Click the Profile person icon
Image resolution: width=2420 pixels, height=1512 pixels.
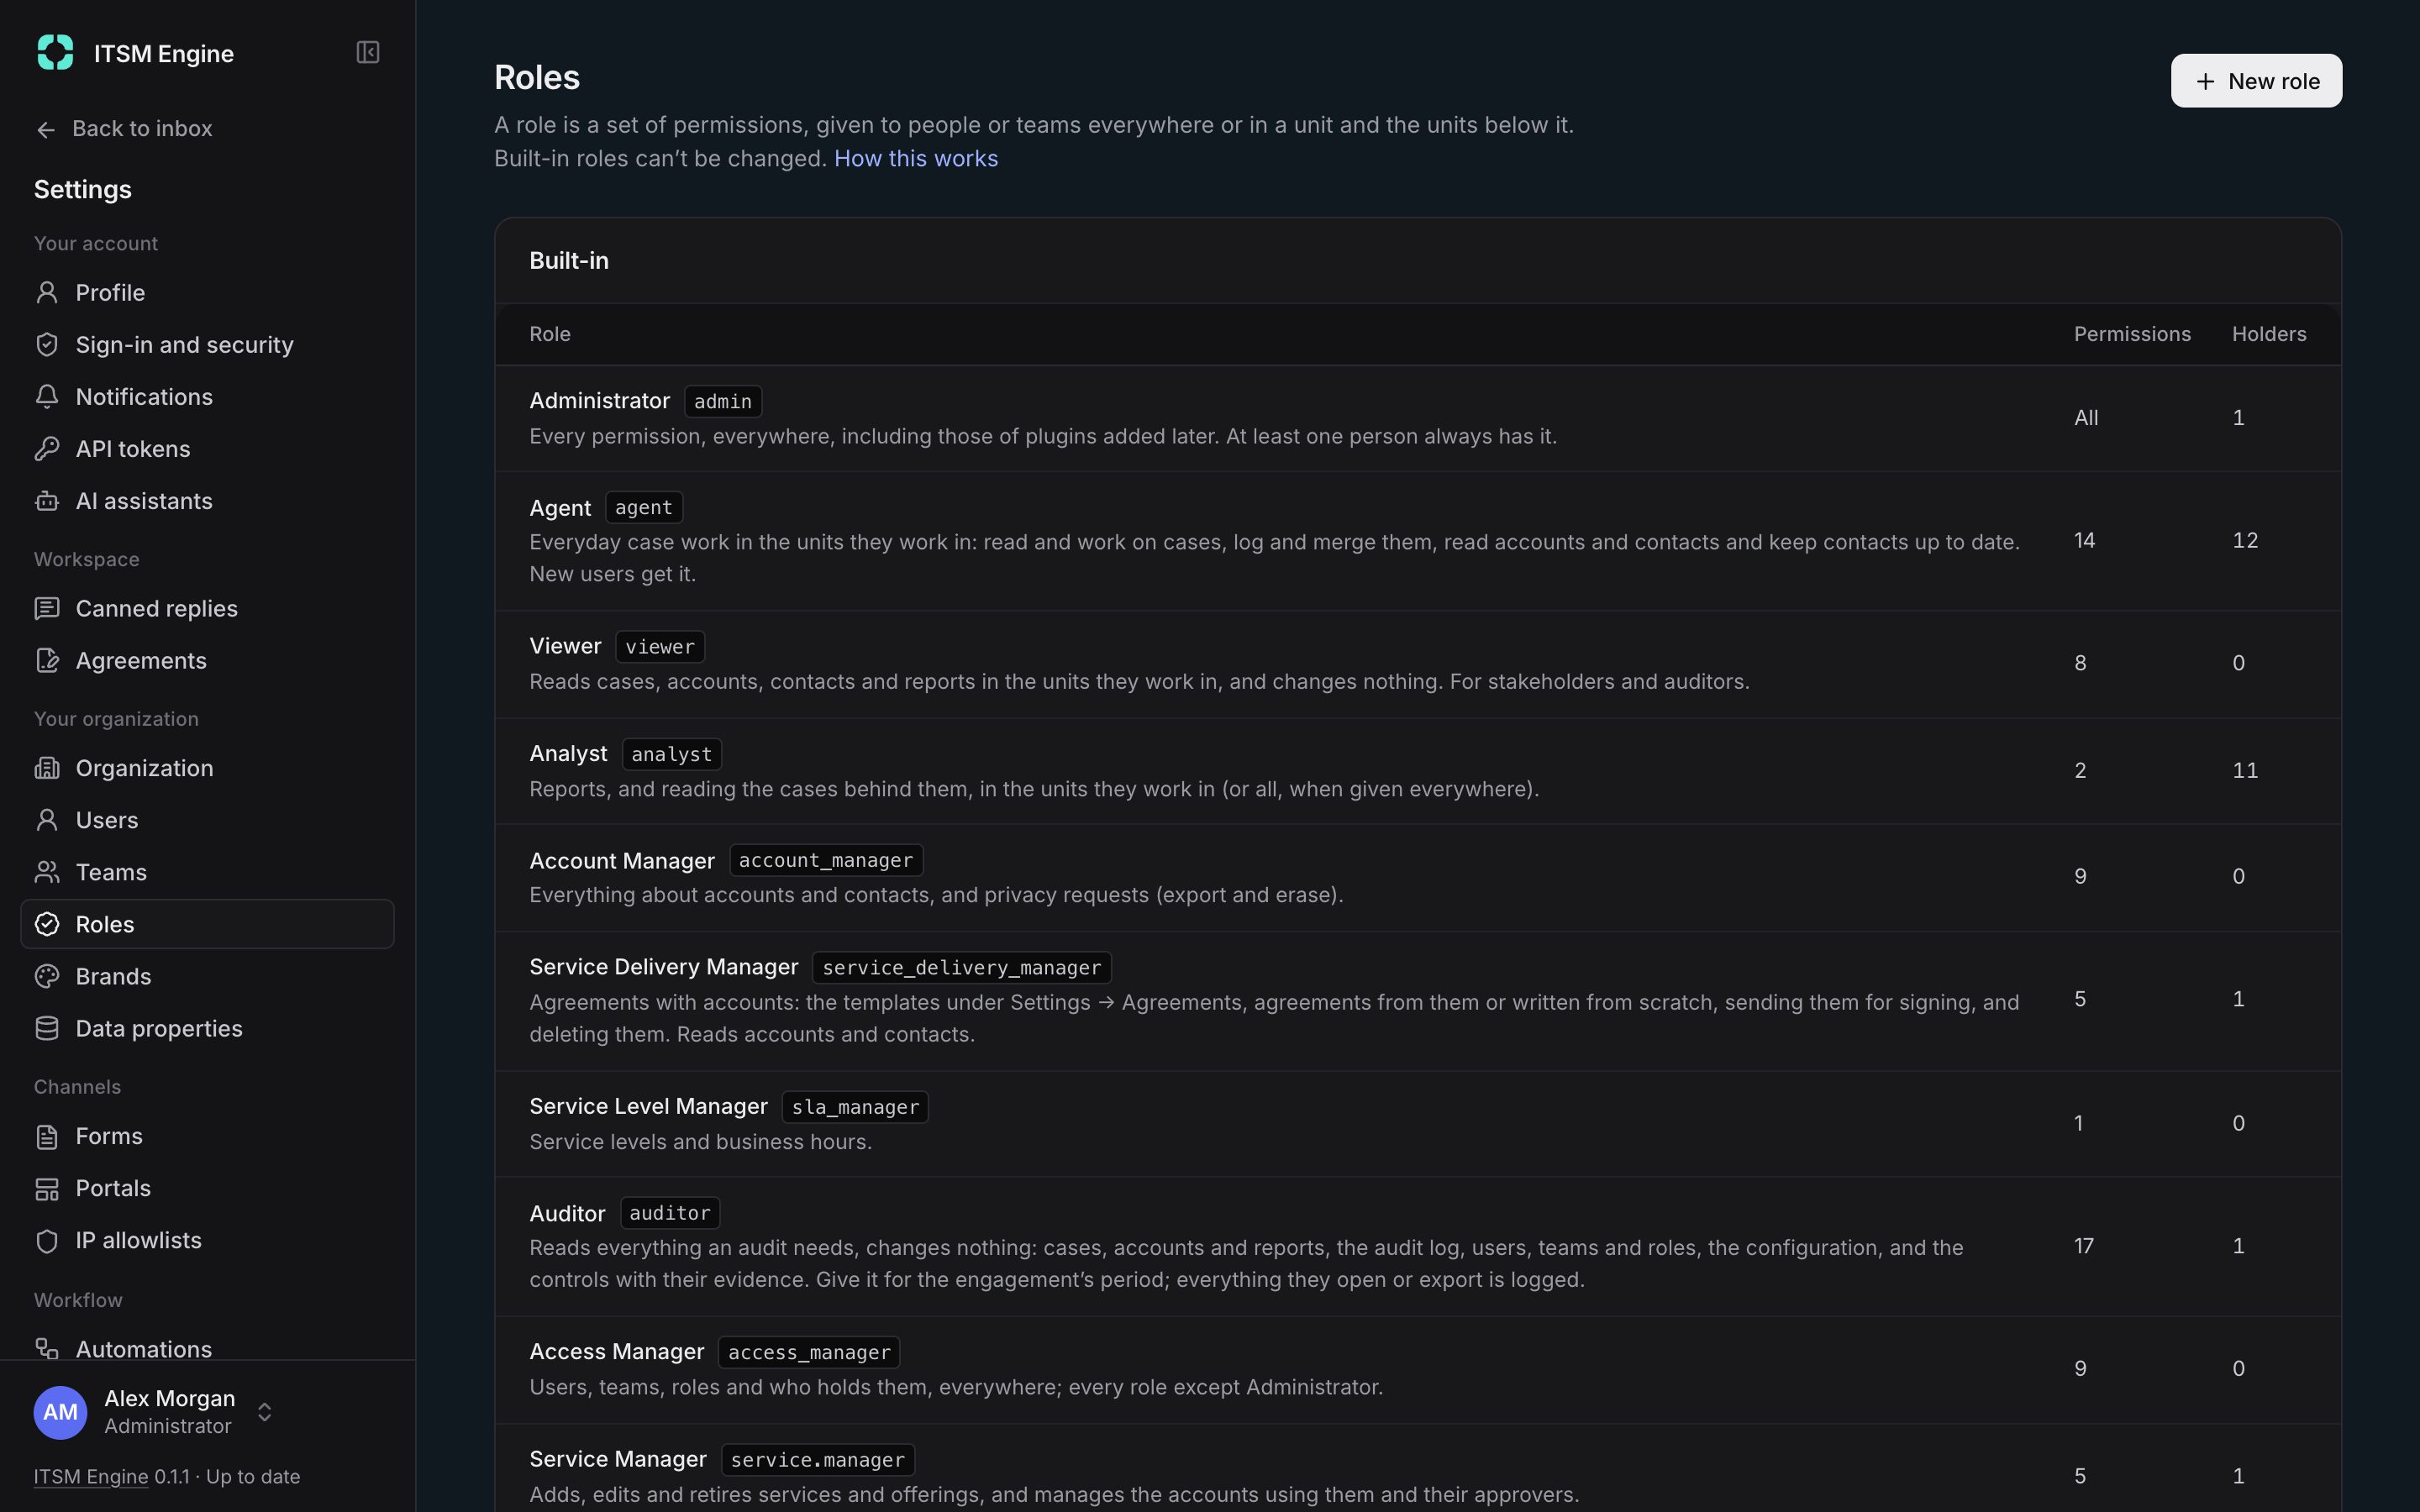click(x=47, y=292)
